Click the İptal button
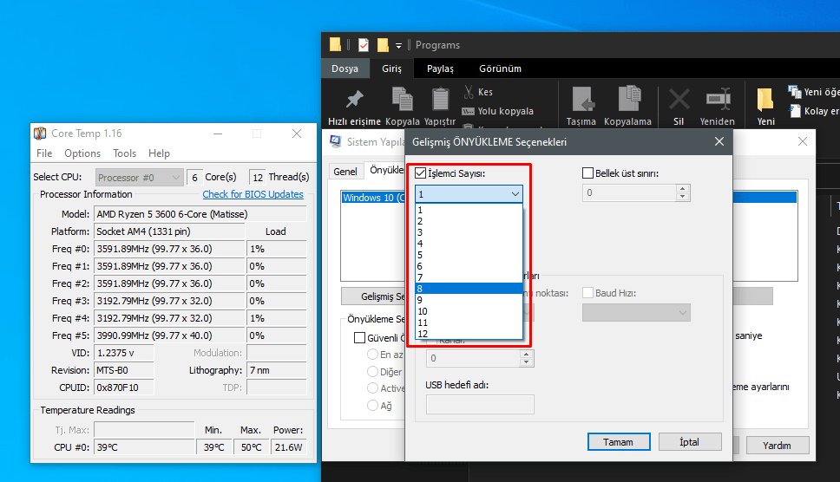The image size is (840, 482). coord(690,442)
